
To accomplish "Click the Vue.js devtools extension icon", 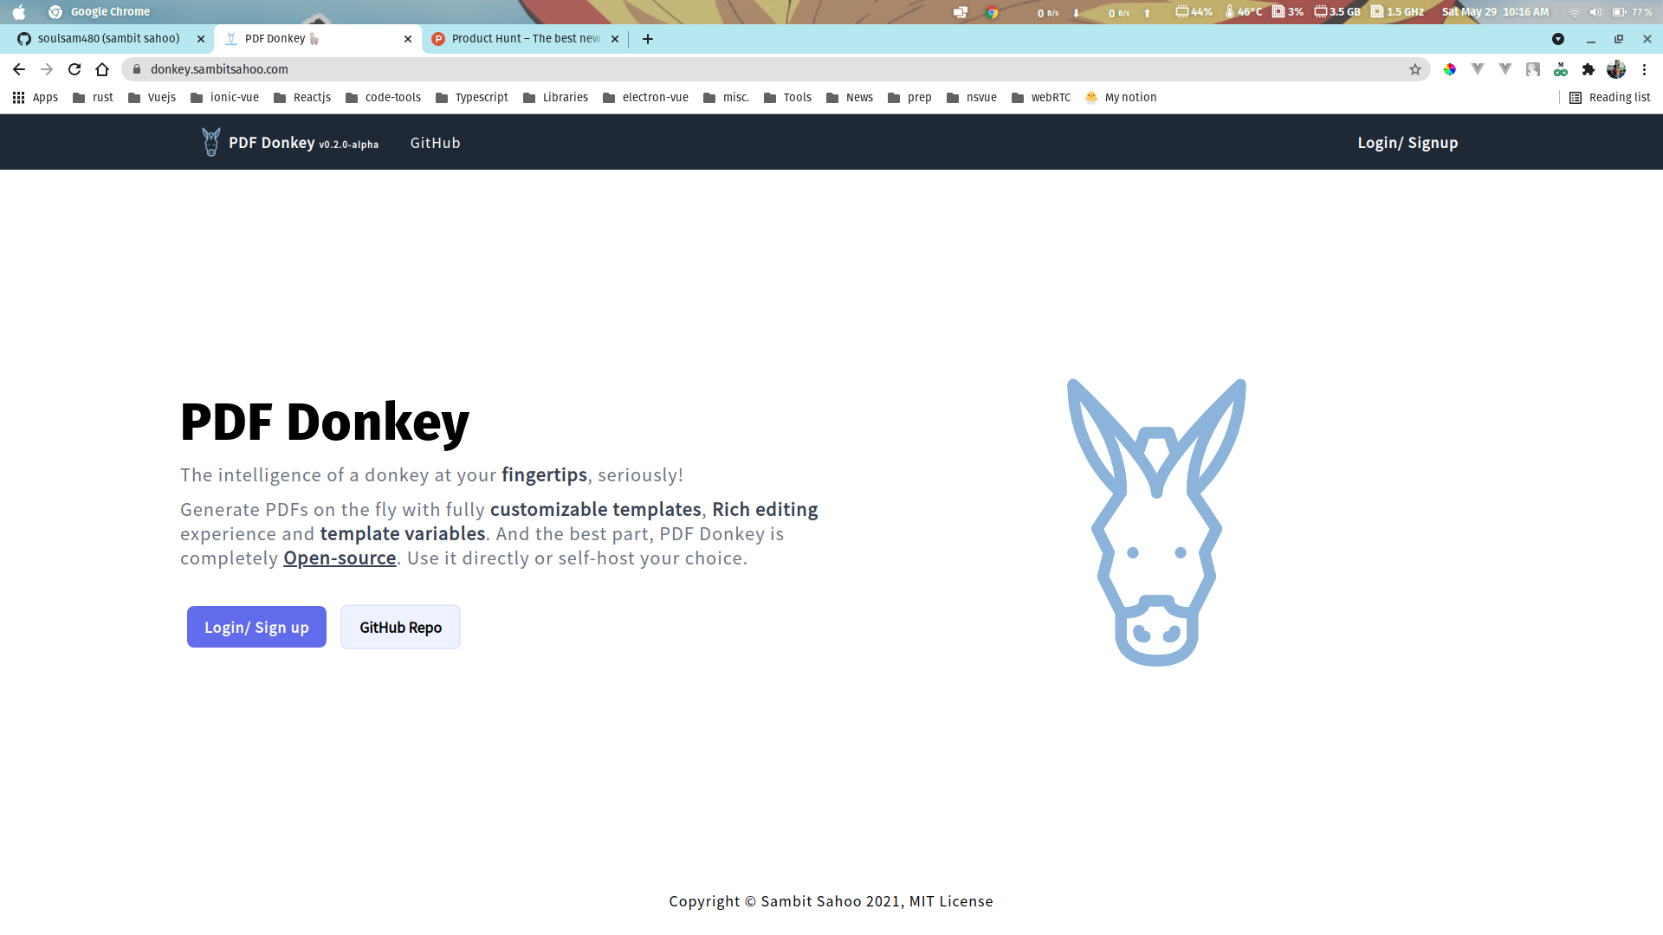I will coord(1478,69).
